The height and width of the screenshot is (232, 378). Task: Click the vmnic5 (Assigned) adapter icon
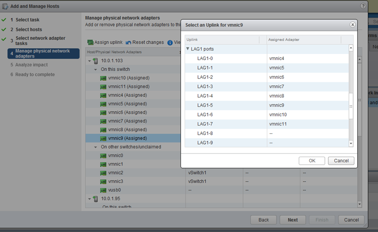103,104
